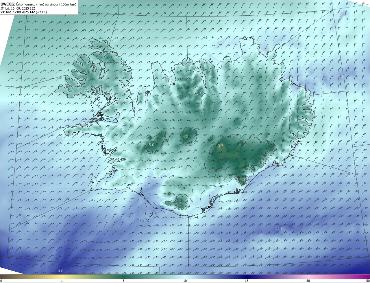Click the 6.1 value in the east fjords

(x=293, y=118)
